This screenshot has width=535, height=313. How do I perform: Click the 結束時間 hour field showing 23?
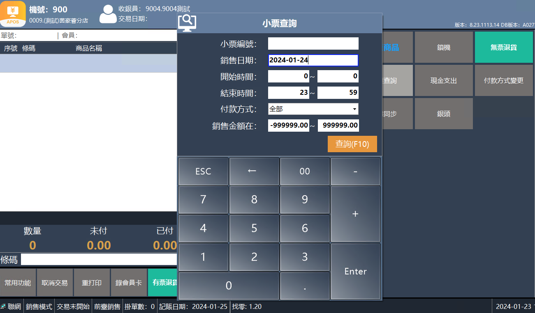coord(289,93)
